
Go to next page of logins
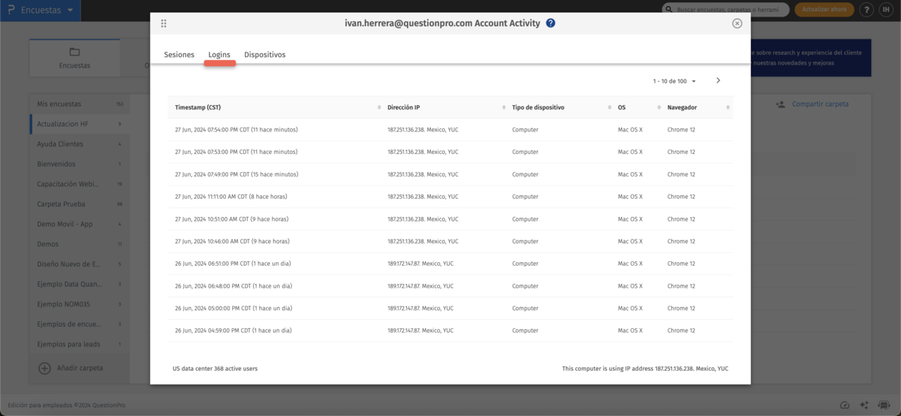tap(719, 80)
